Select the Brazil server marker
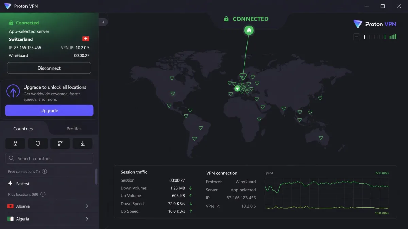 [x=201, y=128]
